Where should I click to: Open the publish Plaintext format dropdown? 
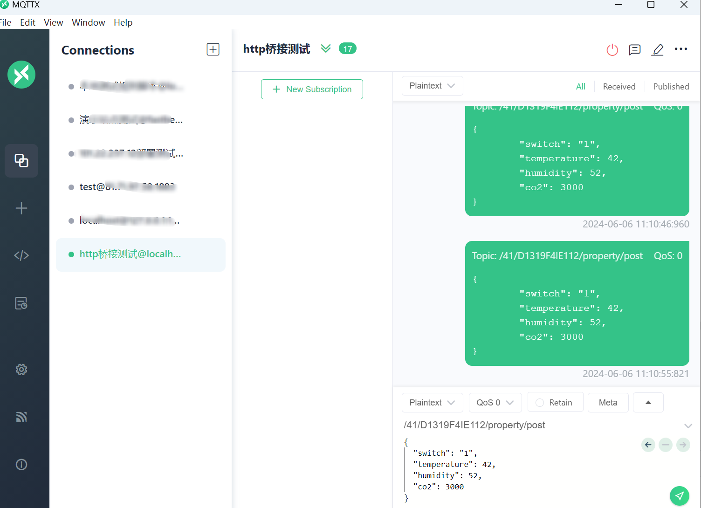click(x=432, y=403)
